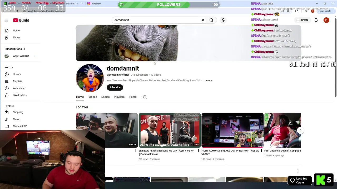Screen dimensions: 337x189
Task: Open options menu for the 1:01:32 video
Action: (136, 151)
